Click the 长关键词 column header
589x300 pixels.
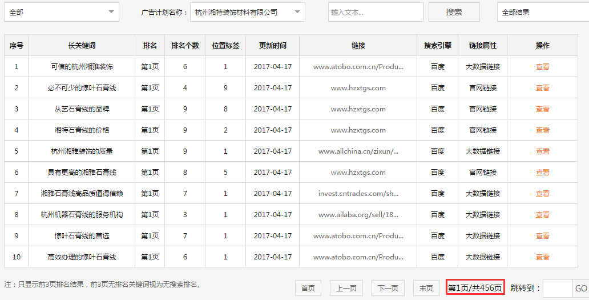(82, 46)
